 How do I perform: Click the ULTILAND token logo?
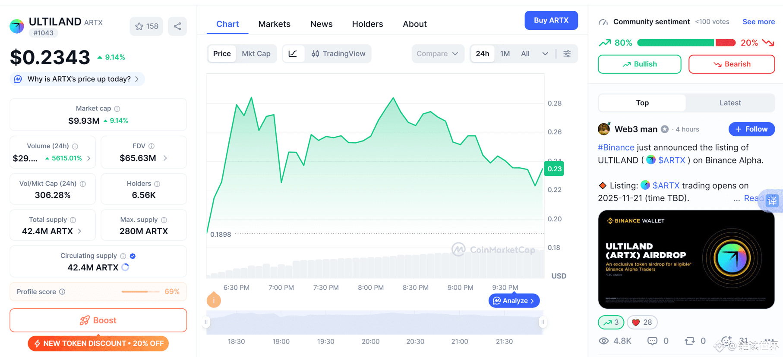(17, 26)
